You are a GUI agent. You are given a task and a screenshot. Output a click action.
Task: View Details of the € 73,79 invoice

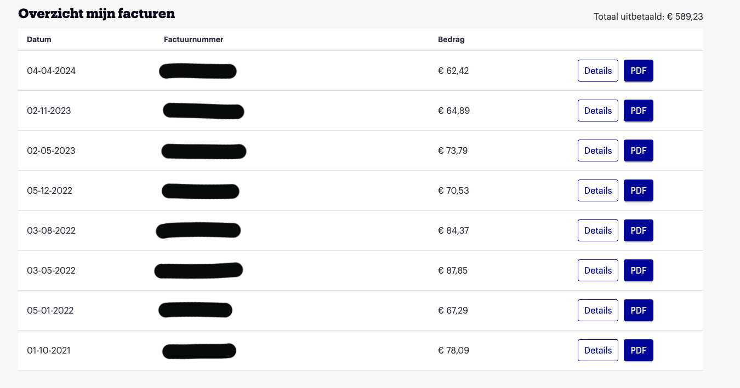tap(598, 150)
